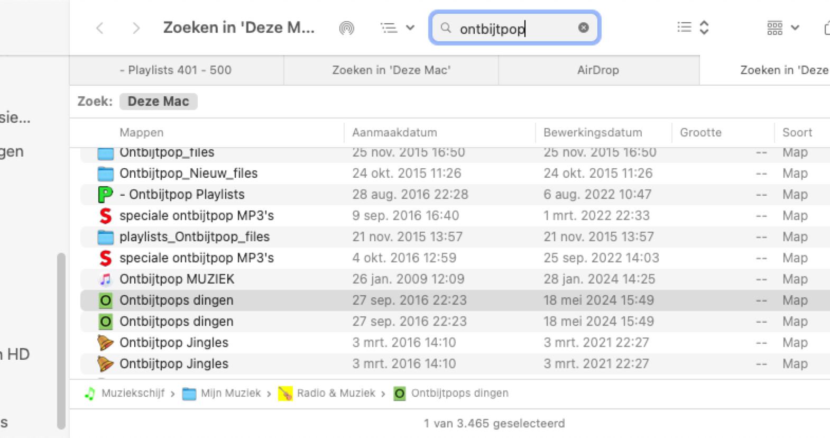Click the horn icon of the first Ontbijtpop Jingles
The image size is (830, 438).
pos(106,343)
